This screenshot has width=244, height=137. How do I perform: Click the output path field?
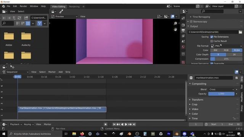[213, 32]
